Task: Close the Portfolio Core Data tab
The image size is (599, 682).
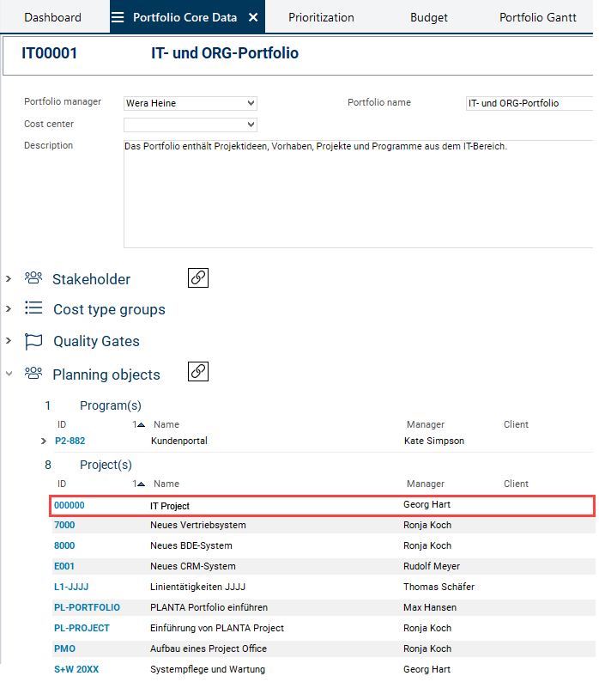Action: click(x=253, y=17)
